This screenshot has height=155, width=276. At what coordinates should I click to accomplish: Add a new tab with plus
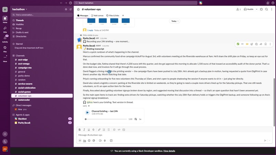tap(123, 15)
